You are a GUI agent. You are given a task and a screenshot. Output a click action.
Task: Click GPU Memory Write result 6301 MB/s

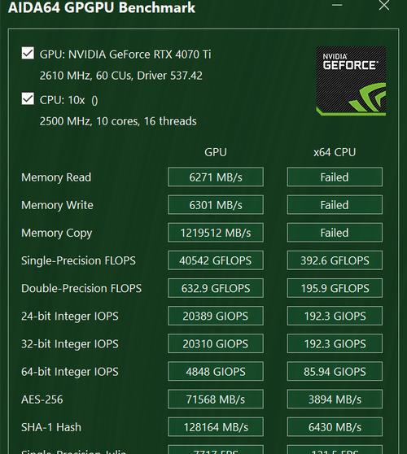(216, 205)
